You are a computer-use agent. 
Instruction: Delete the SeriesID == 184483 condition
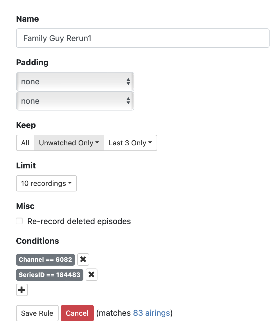pos(91,275)
